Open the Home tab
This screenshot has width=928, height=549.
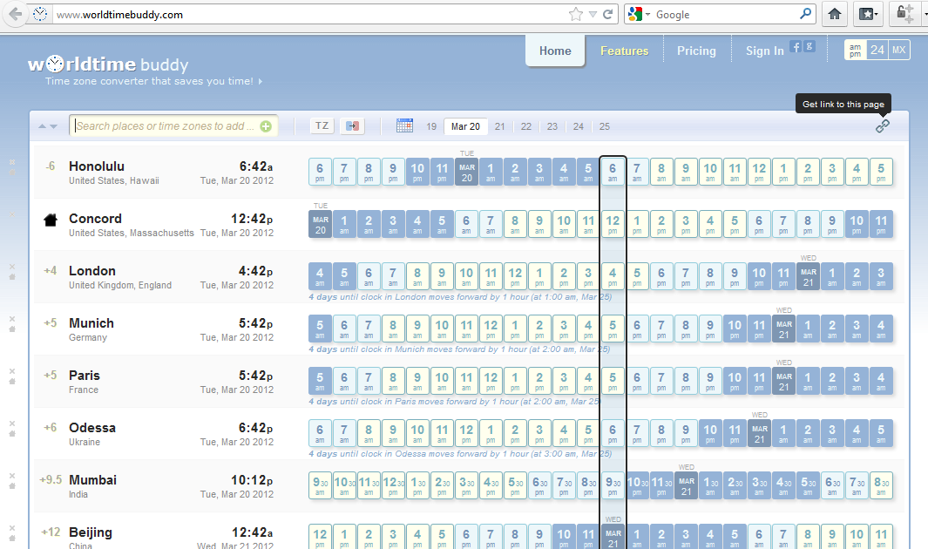[x=555, y=51]
